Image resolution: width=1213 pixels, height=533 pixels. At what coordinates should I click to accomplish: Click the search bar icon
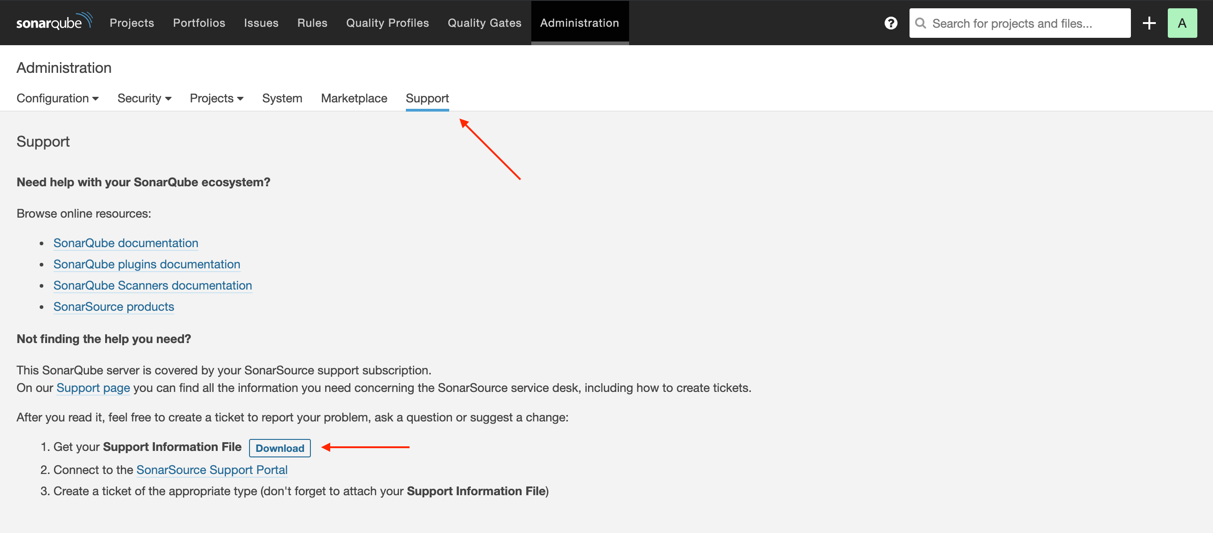[922, 23]
